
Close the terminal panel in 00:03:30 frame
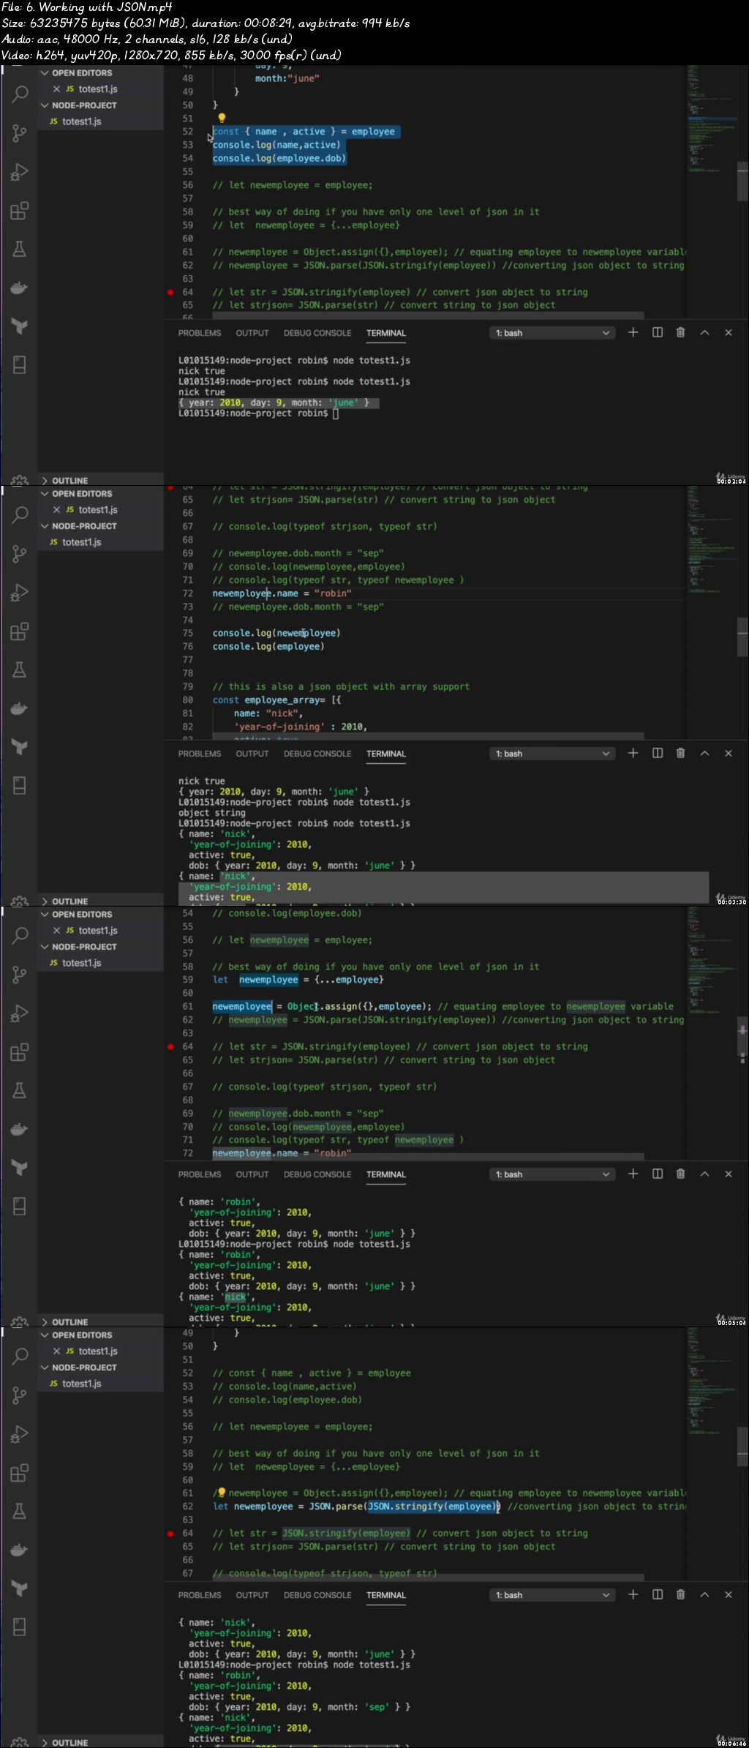click(729, 753)
